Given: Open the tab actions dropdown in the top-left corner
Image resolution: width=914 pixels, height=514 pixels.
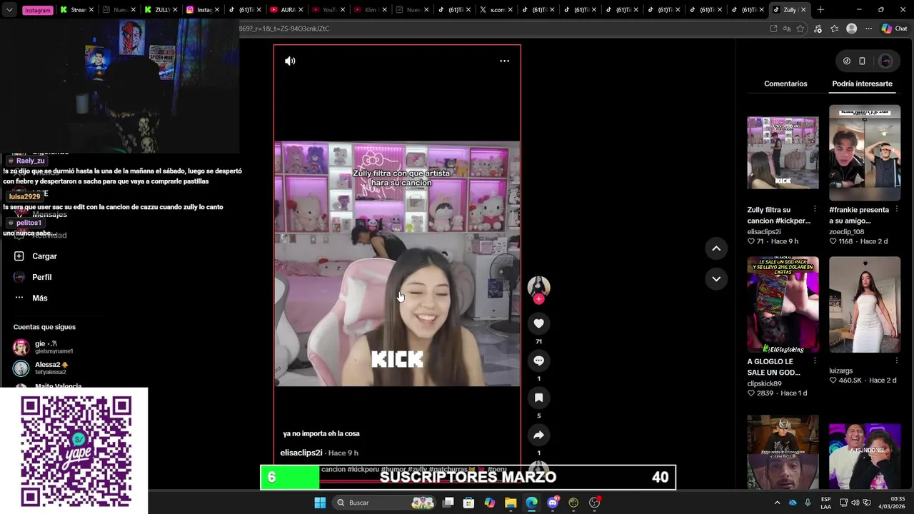Looking at the screenshot, I should pos(9,10).
